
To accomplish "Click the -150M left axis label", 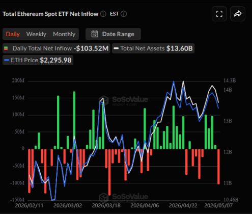I will (17, 200).
